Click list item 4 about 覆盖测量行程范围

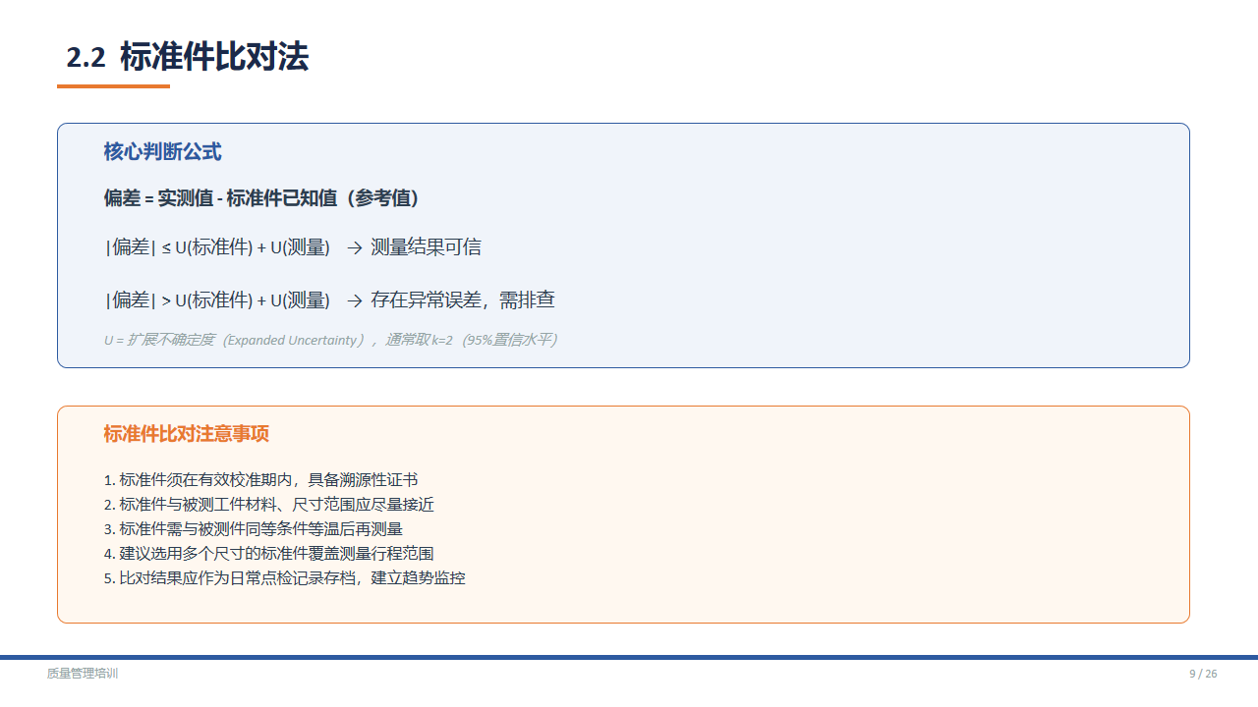pos(268,554)
